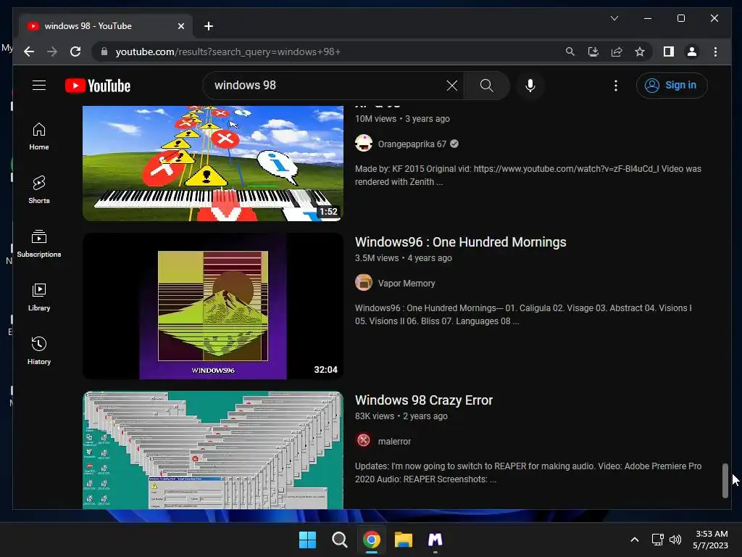Open Chrome's three-dot menu
Viewport: 742px width, 557px height.
715,51
